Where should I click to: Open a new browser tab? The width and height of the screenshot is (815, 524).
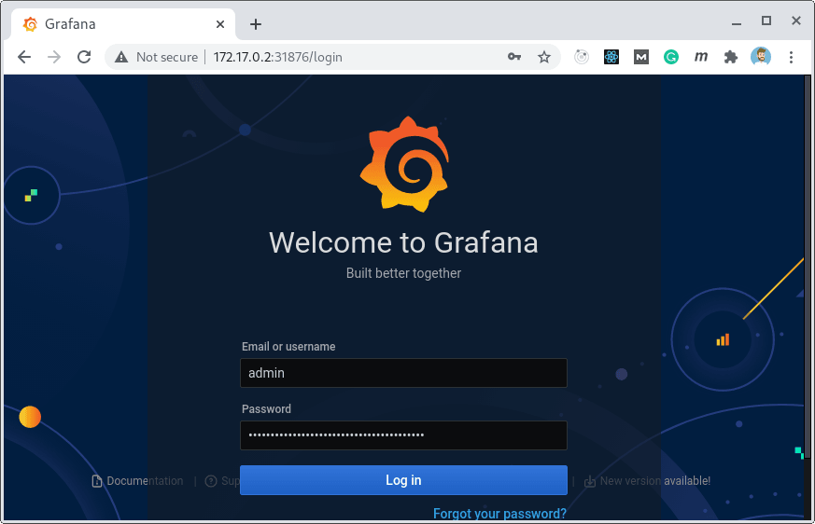256,24
